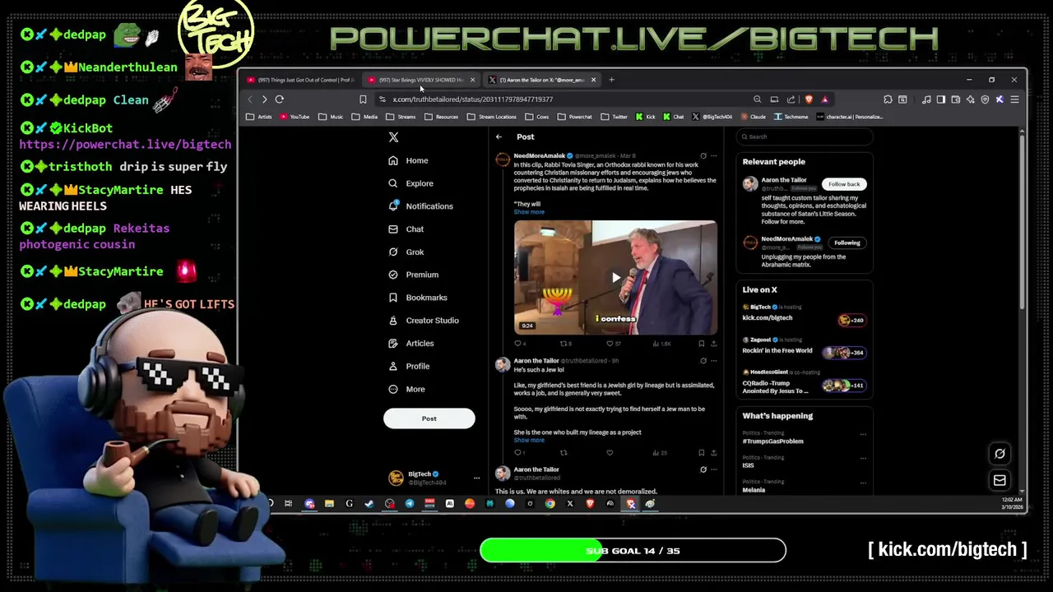
Task: Open options for the ISIS trend
Action: tap(863, 458)
